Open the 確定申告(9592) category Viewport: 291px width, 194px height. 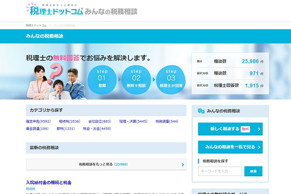[x=38, y=121]
